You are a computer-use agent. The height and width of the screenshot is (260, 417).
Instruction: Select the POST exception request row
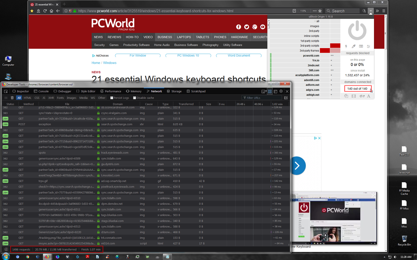click(x=145, y=124)
